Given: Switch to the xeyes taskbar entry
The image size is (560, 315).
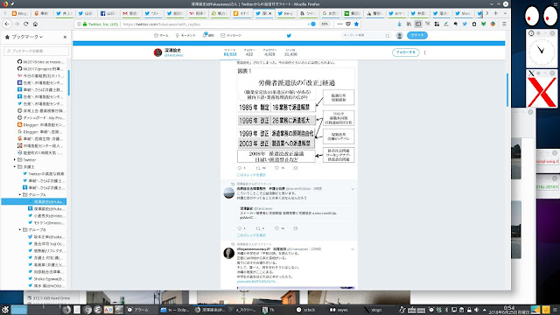Looking at the screenshot, I should click(339, 310).
